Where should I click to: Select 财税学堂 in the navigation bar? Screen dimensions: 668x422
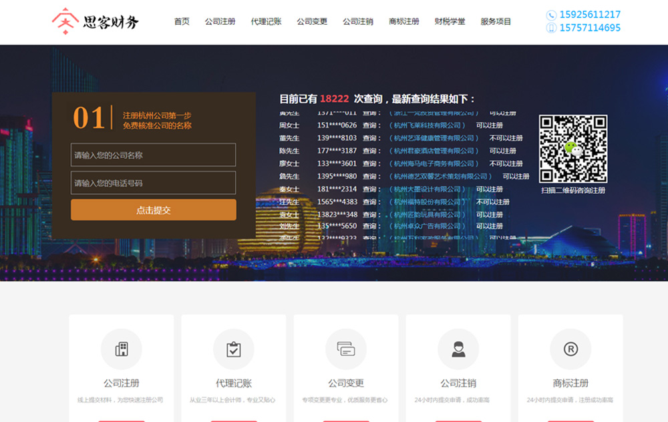point(450,21)
